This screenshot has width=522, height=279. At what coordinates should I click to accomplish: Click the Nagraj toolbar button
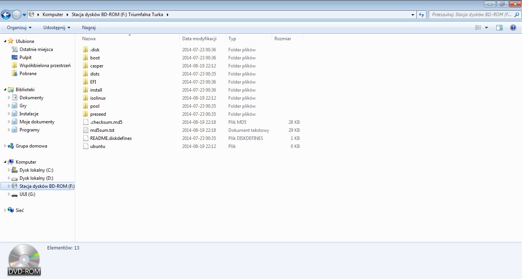[x=89, y=28]
